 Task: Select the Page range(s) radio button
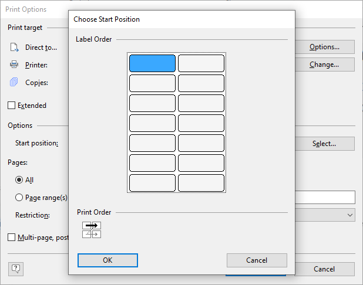click(19, 198)
